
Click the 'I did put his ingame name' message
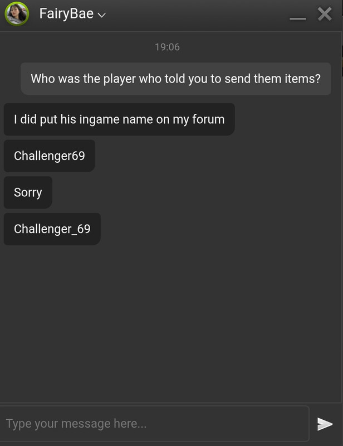pos(119,119)
